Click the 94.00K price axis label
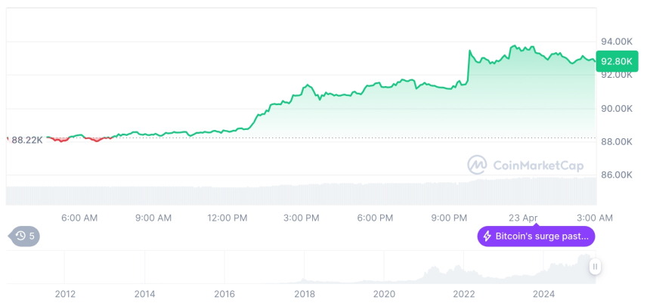The image size is (650, 303). (x=616, y=41)
